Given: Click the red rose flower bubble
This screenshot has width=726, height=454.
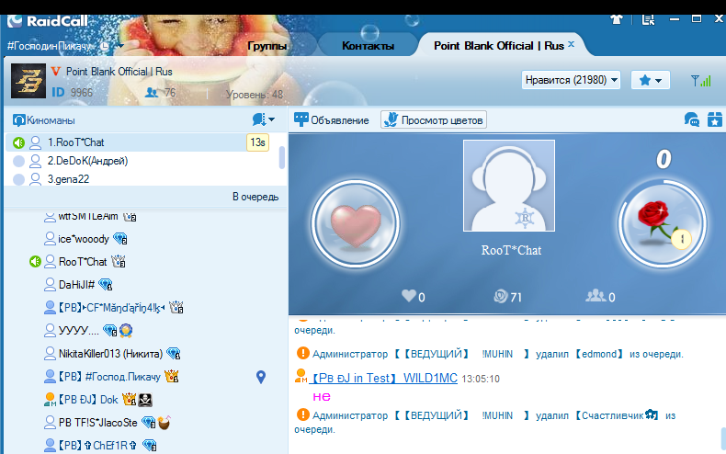Looking at the screenshot, I should [663, 224].
